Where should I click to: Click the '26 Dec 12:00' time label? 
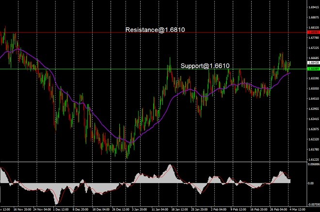click(121, 210)
